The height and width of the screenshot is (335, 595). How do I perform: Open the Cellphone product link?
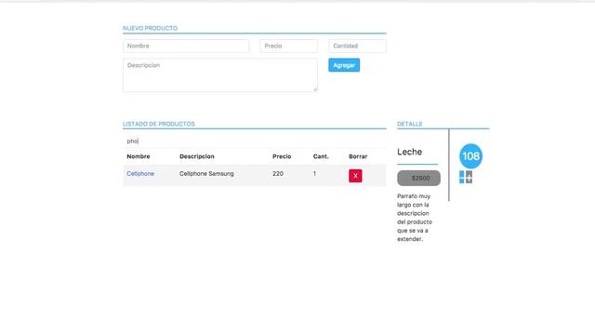pos(140,174)
